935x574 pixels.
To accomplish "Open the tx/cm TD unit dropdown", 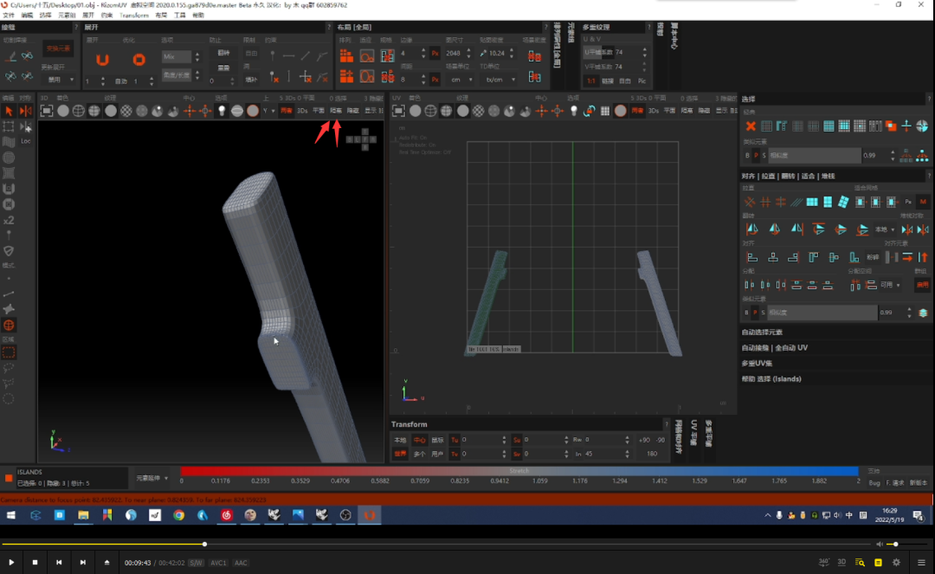I will [x=498, y=80].
